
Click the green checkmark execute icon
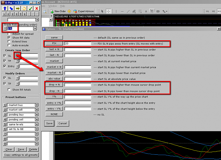pyautogui.click(x=30, y=8)
